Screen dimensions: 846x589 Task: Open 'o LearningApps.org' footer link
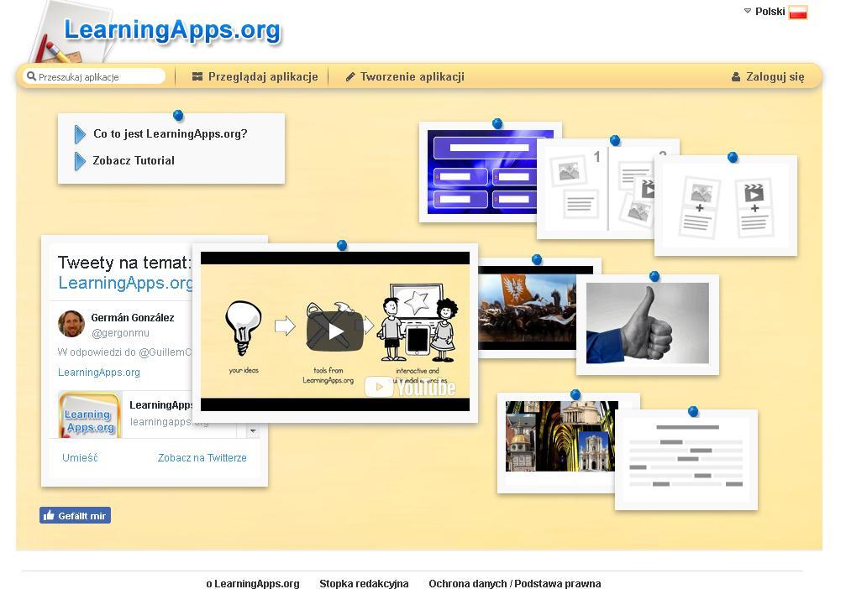click(253, 583)
